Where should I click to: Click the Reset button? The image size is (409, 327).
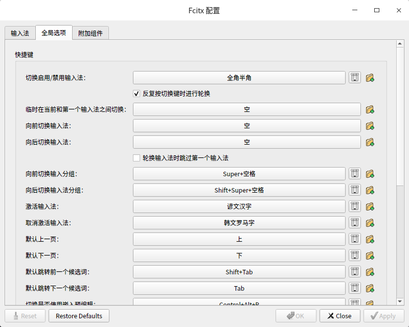25,316
